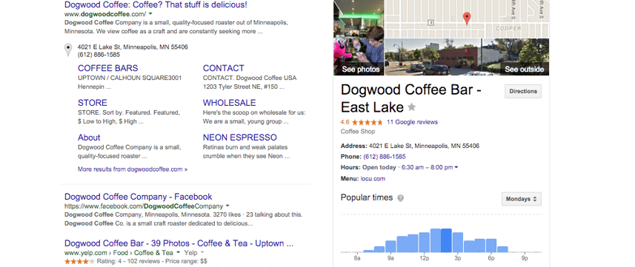635x267 pixels.
Task: Click the highlighted dark blue bar in Popular times
Action: pos(446,240)
